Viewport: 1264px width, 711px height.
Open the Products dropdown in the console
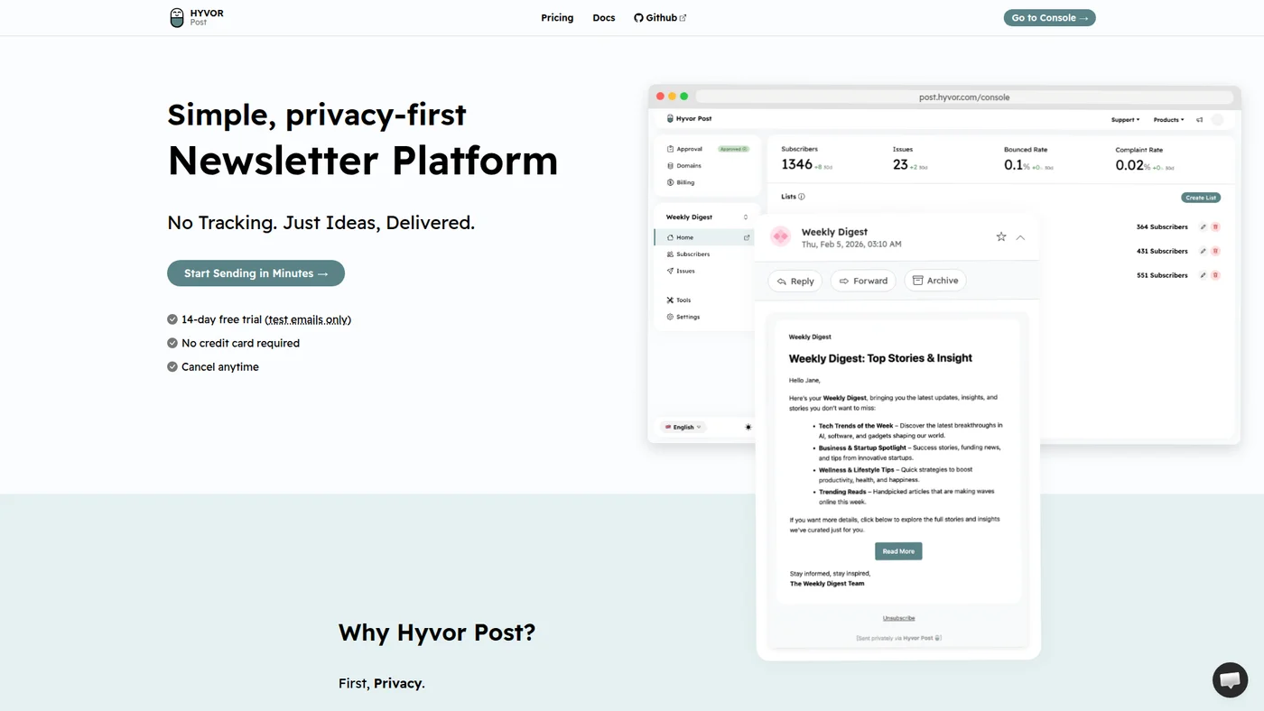pos(1168,119)
